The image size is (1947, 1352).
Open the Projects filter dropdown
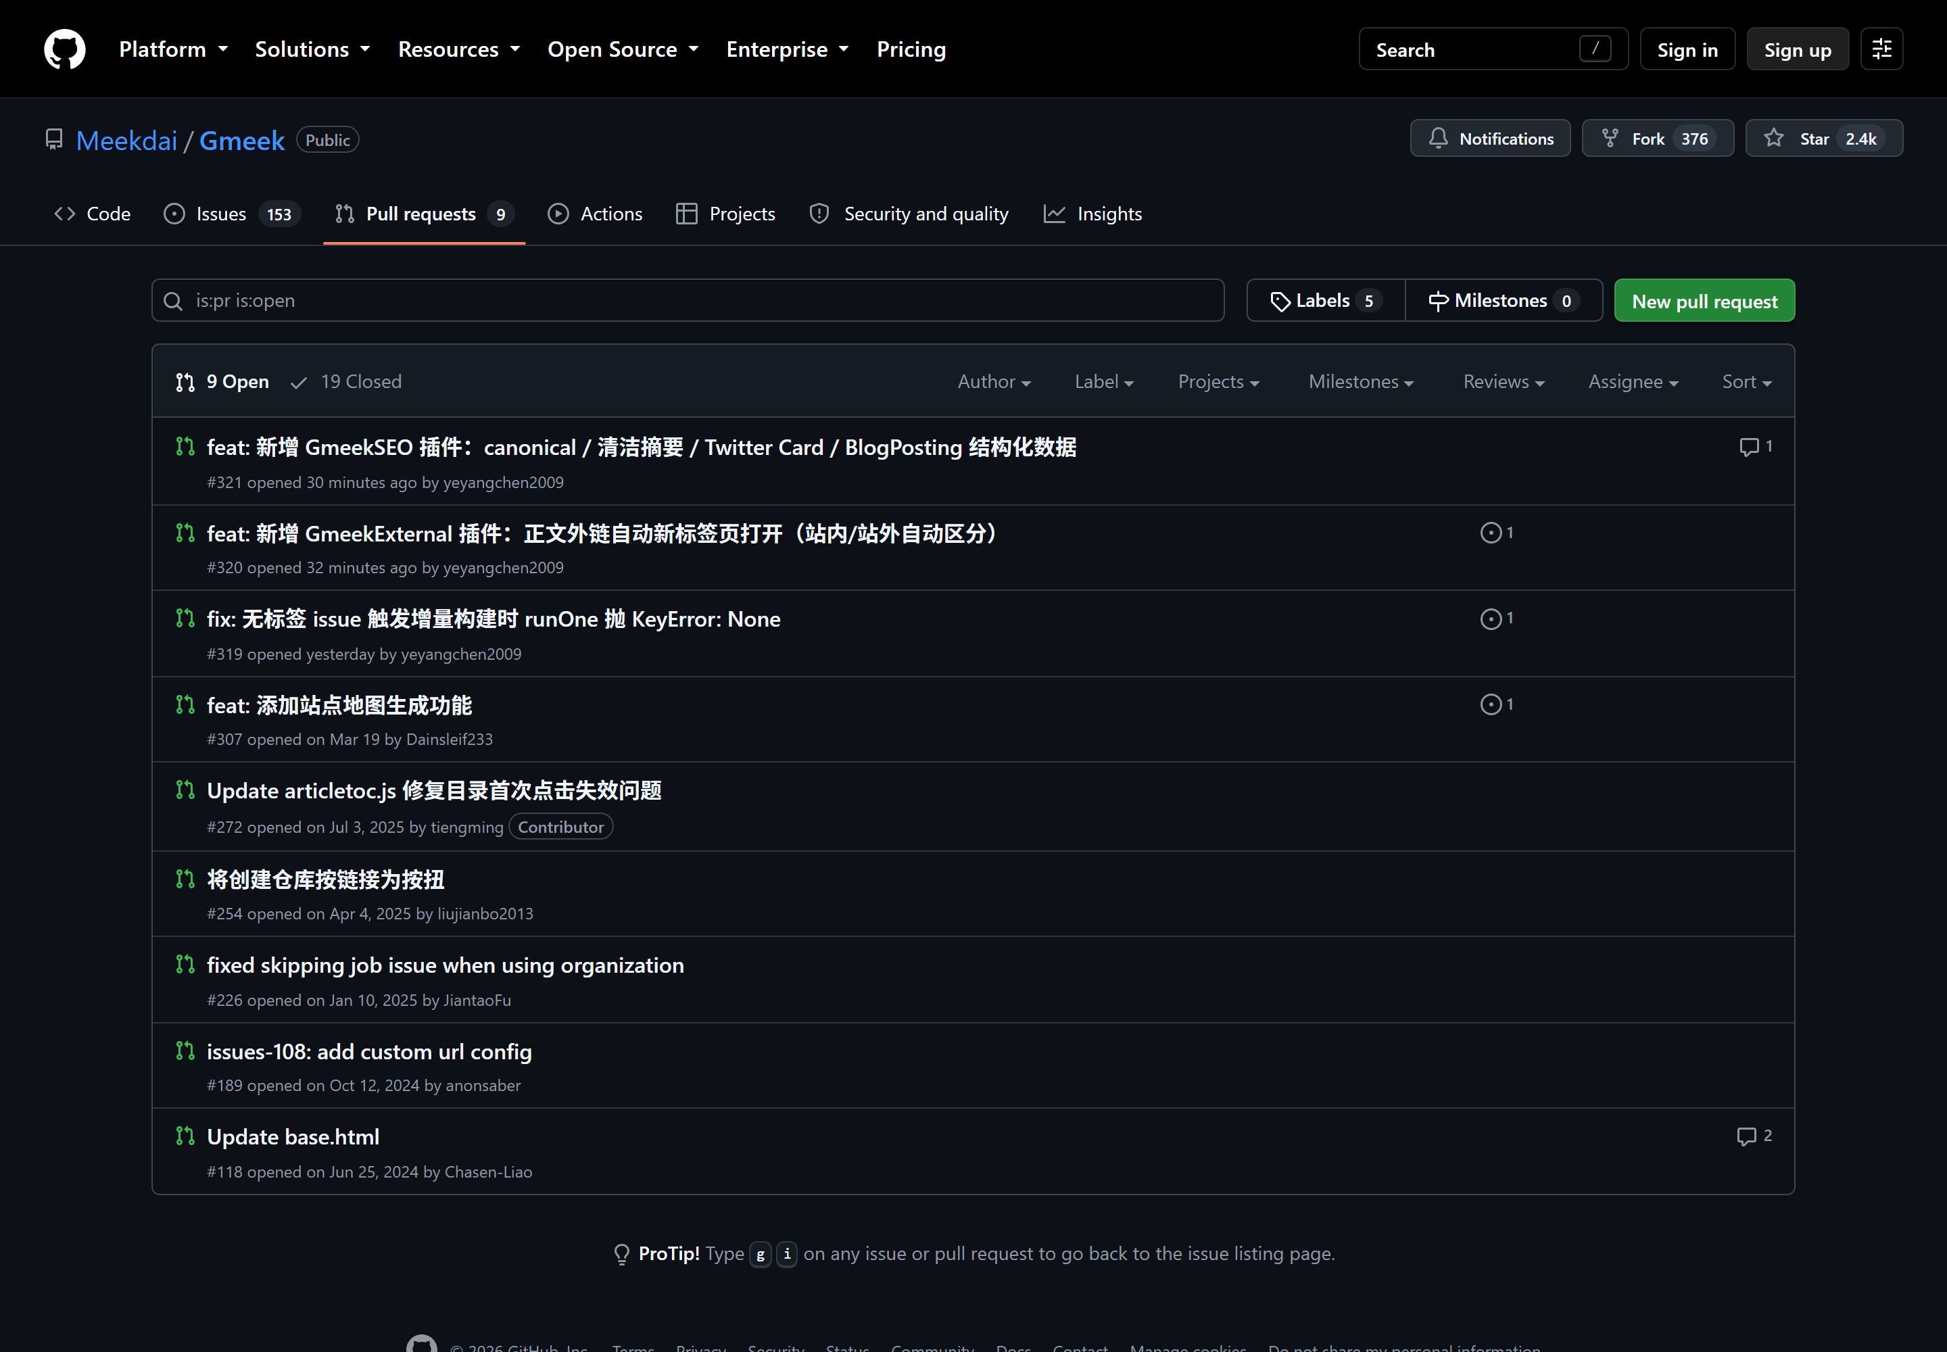1218,382
